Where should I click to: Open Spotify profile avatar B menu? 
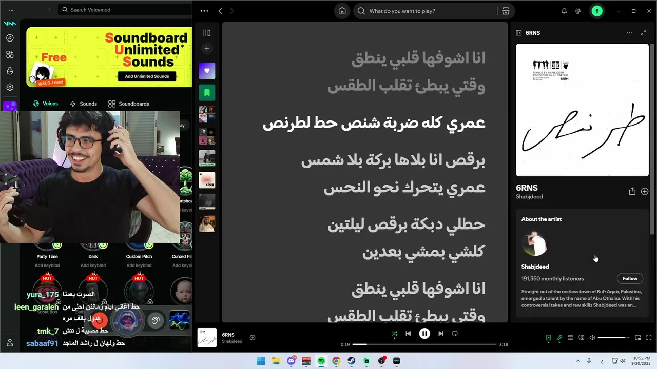(597, 11)
